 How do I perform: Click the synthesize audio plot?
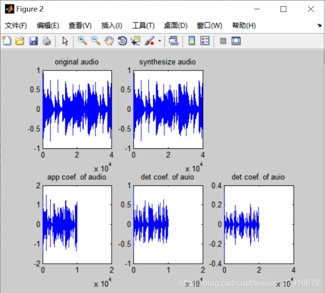tap(168, 110)
